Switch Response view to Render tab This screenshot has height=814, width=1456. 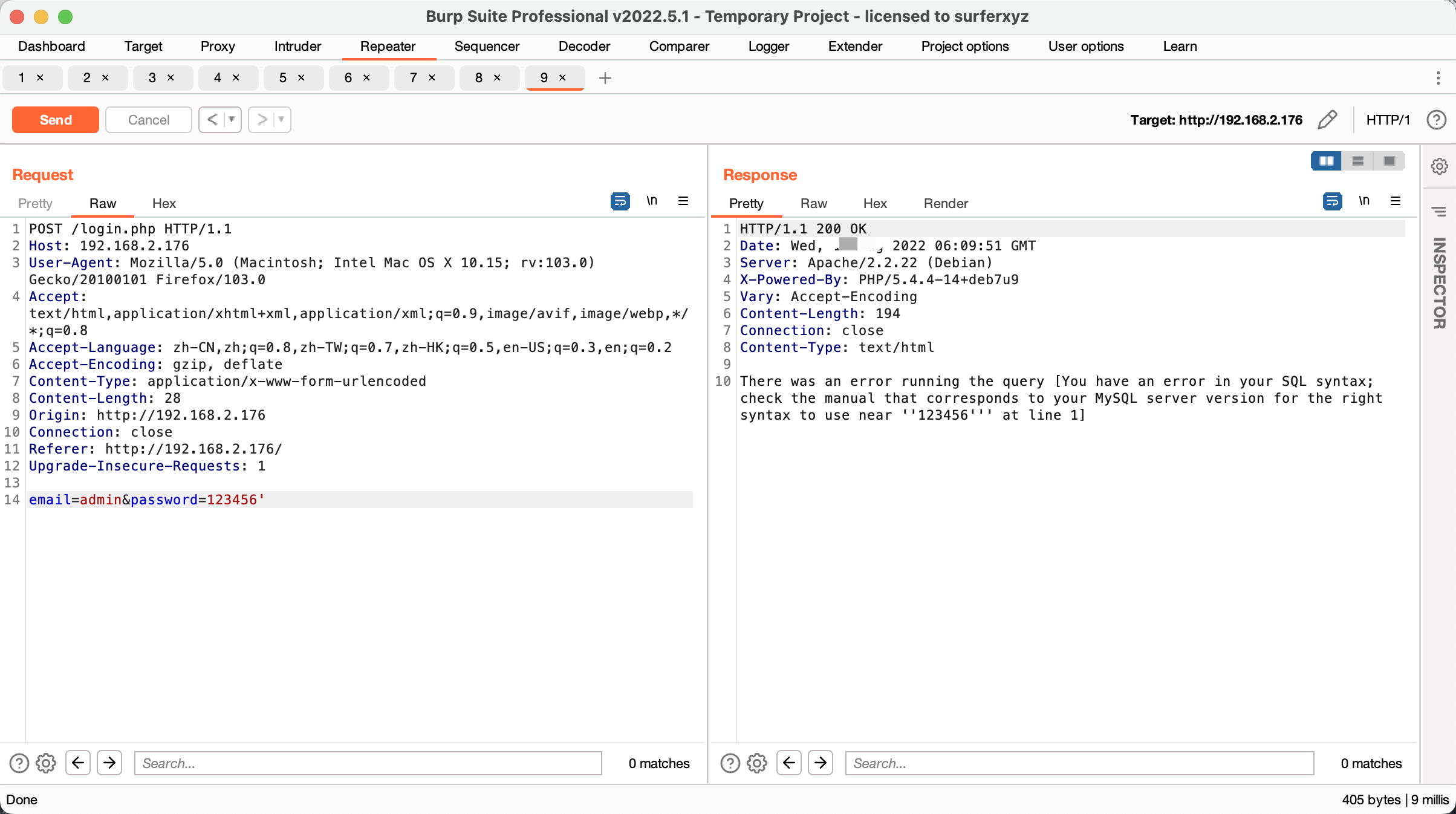tap(945, 204)
